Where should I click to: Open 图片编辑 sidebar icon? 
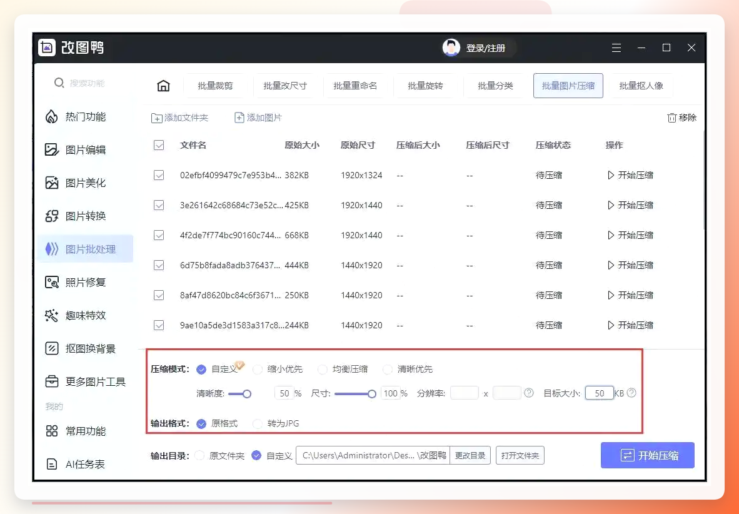[51, 149]
